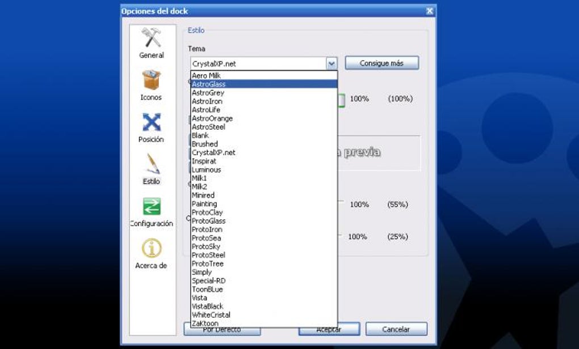The image size is (579, 349).
Task: Open the Configuración section
Action: pyautogui.click(x=152, y=212)
